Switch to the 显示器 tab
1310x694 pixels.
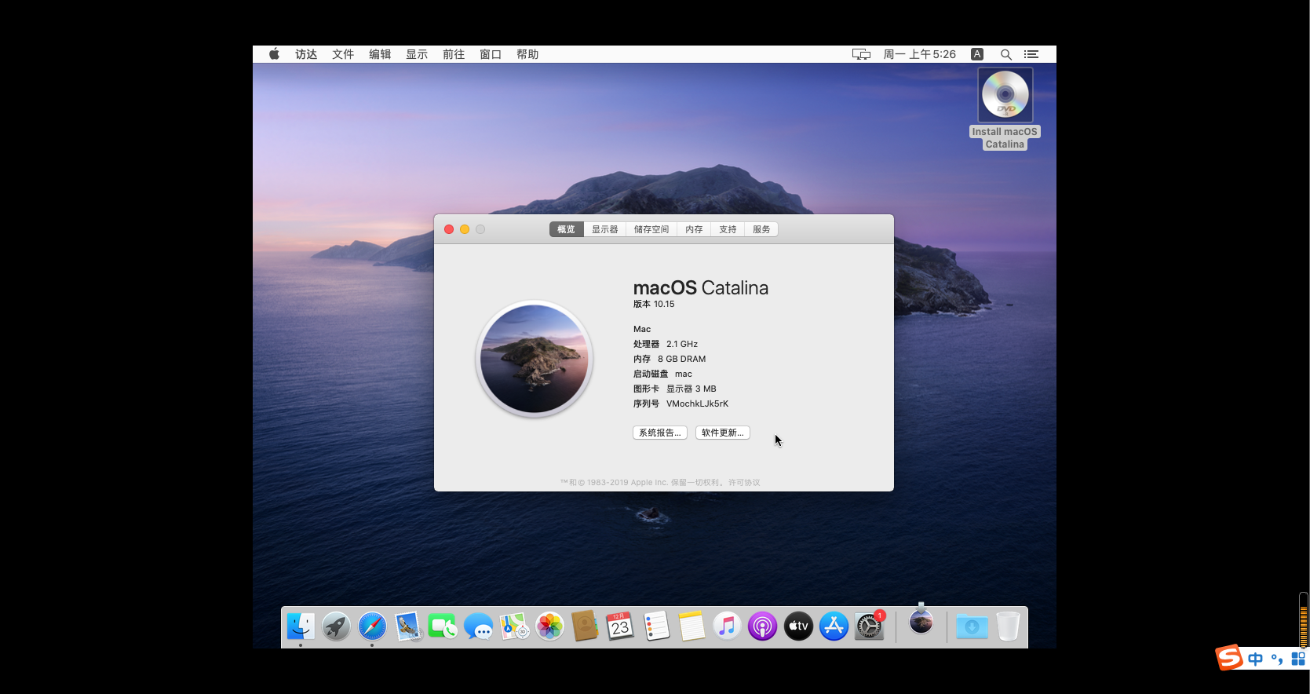tap(604, 229)
